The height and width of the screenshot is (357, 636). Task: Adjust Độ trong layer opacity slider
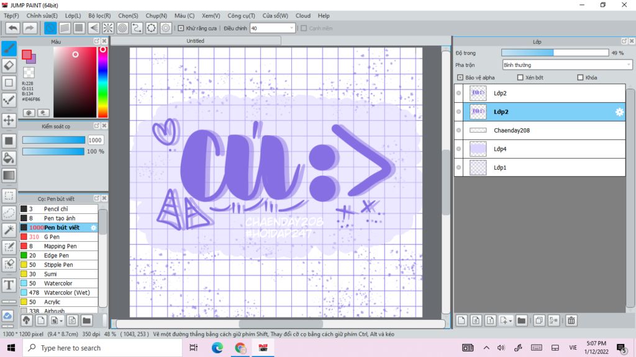[x=555, y=53]
